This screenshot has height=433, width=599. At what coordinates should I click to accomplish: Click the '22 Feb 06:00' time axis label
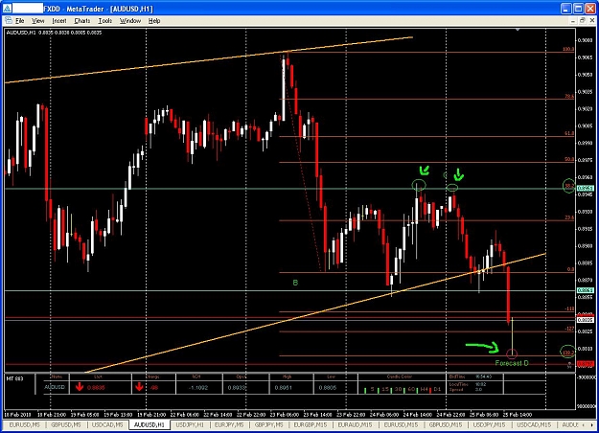185,415
